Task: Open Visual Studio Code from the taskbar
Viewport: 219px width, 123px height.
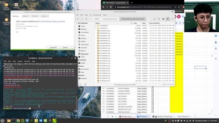Action: click(x=41, y=121)
